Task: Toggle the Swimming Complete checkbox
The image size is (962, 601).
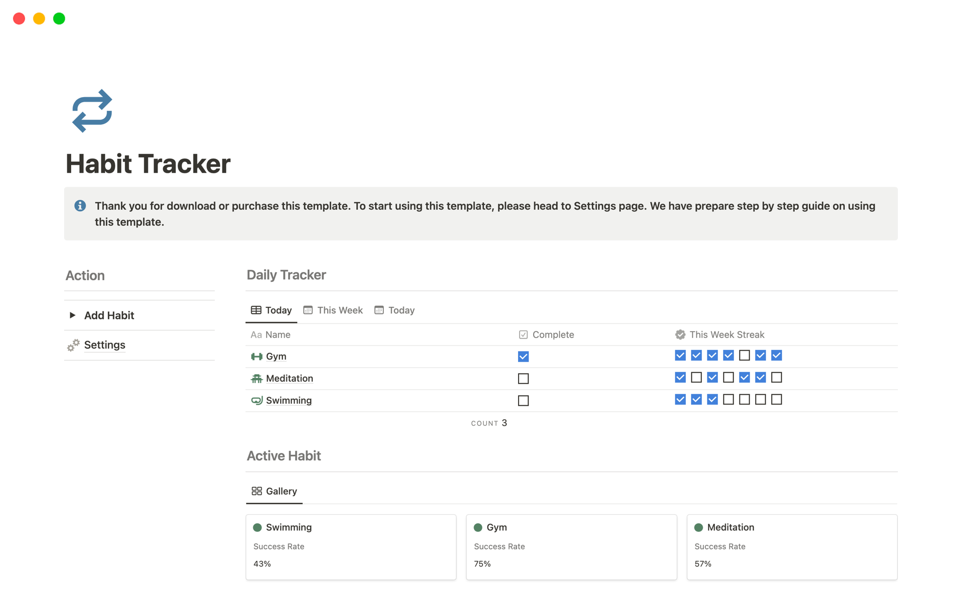Action: click(x=524, y=400)
